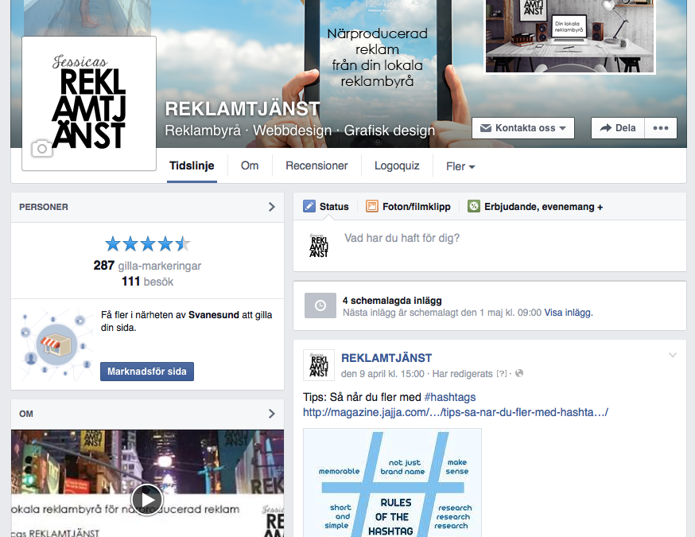Open the Rules of the Hashtag image
Screen dimensions: 695x537
pos(392,483)
